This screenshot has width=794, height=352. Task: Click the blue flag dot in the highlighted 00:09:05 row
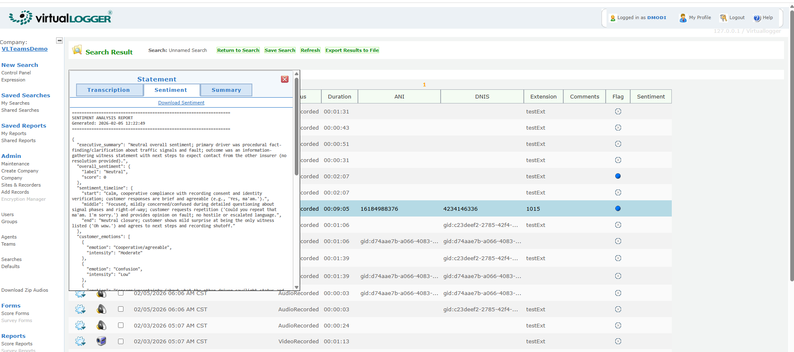pos(618,209)
